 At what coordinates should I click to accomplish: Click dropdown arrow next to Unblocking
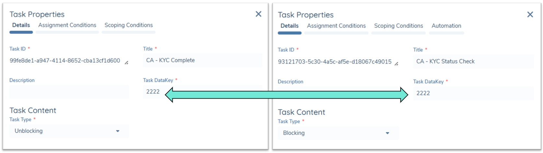118,131
